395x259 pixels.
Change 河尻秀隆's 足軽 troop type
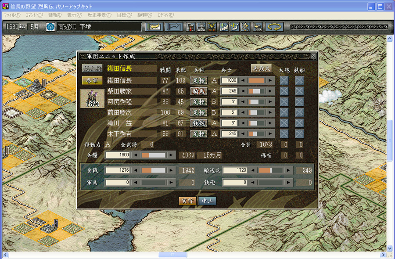(x=199, y=102)
